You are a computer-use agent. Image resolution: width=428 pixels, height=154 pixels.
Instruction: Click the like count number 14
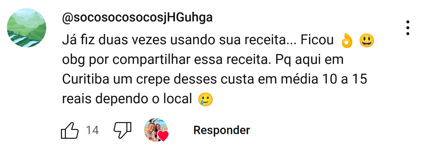click(x=92, y=130)
